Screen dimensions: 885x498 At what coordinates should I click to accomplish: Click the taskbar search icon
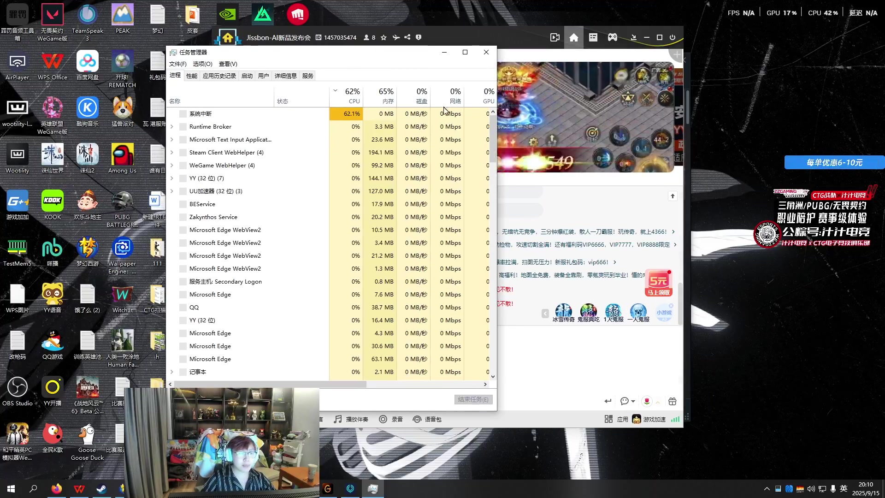(33, 489)
